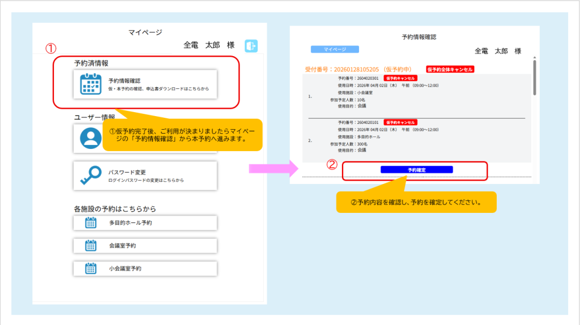Click the orange 受付番号 reception number text
The width and height of the screenshot is (580, 325).
[x=358, y=69]
